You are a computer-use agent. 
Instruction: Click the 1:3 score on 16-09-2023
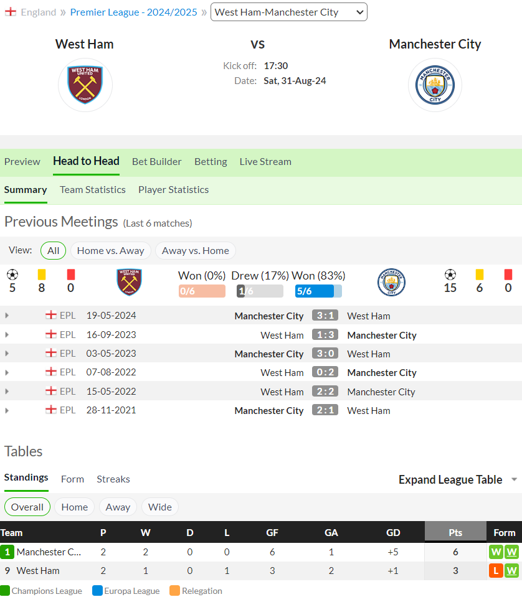[325, 335]
